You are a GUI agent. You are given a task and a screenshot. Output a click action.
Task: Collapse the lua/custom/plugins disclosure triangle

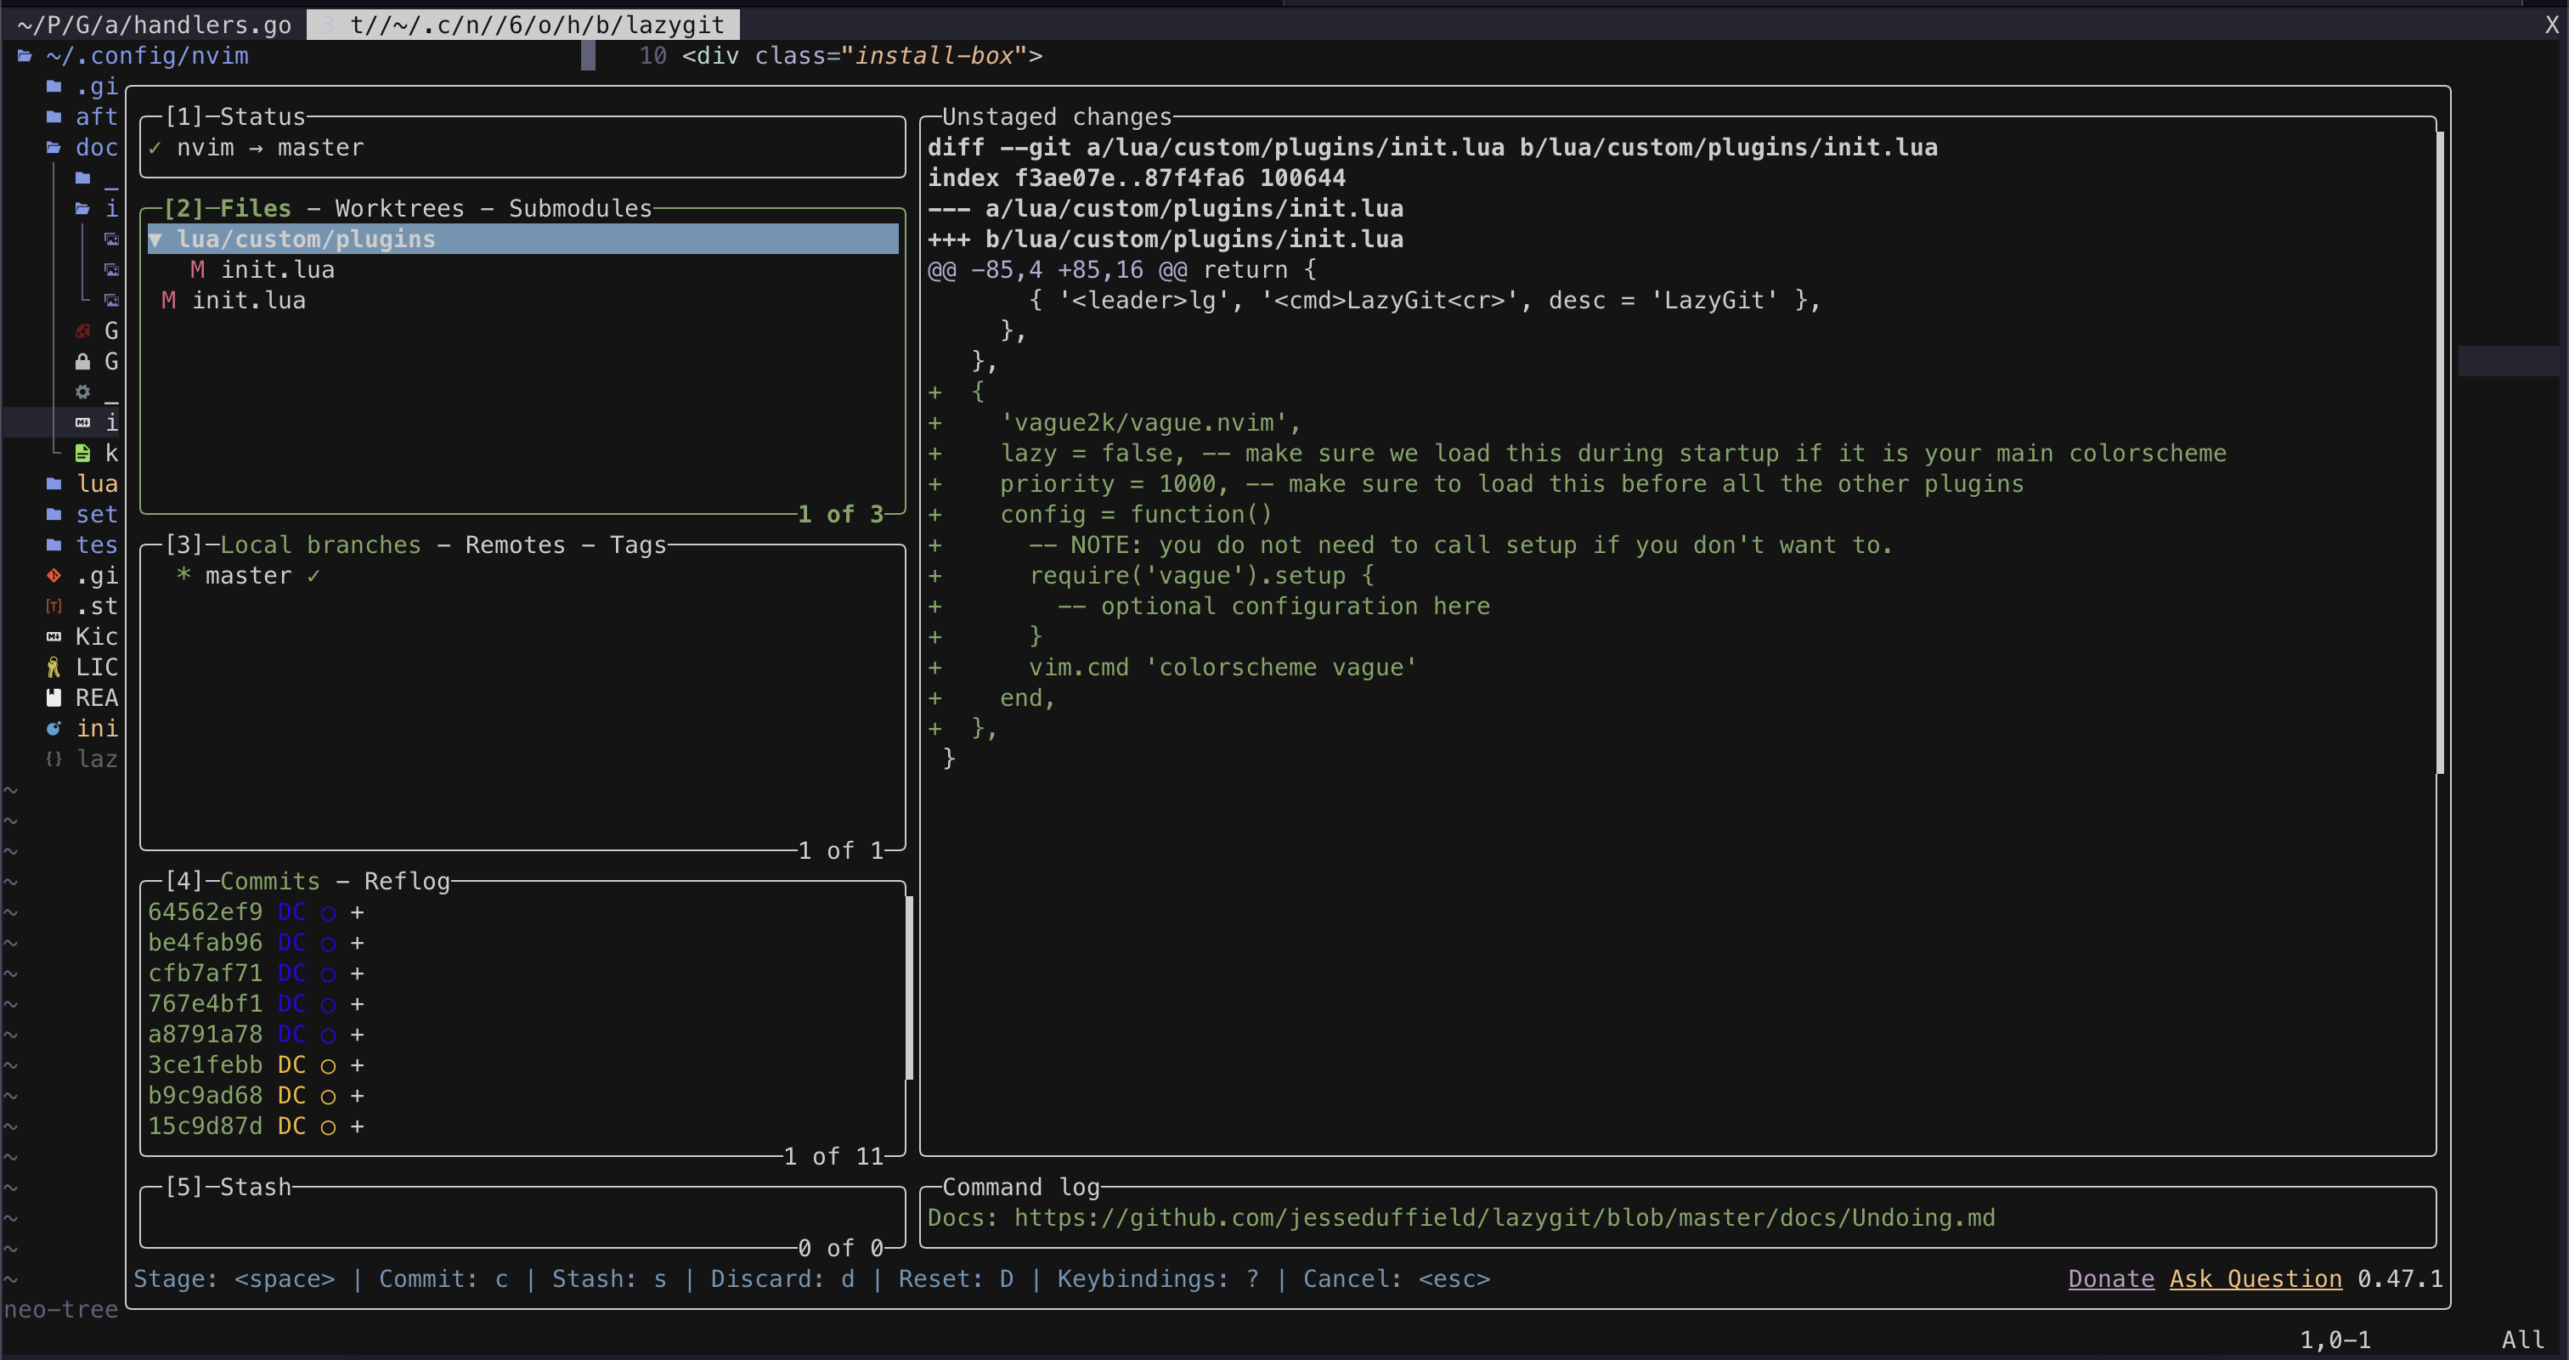(x=156, y=239)
